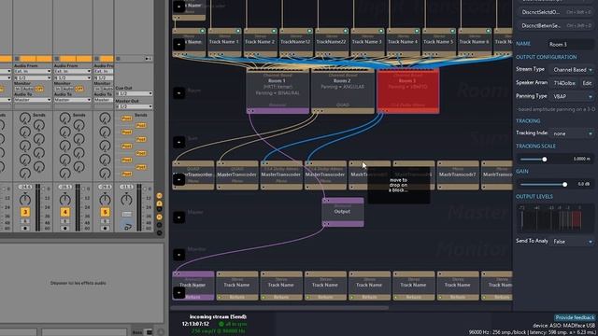Select the purple Output block
The image size is (598, 336).
click(343, 212)
